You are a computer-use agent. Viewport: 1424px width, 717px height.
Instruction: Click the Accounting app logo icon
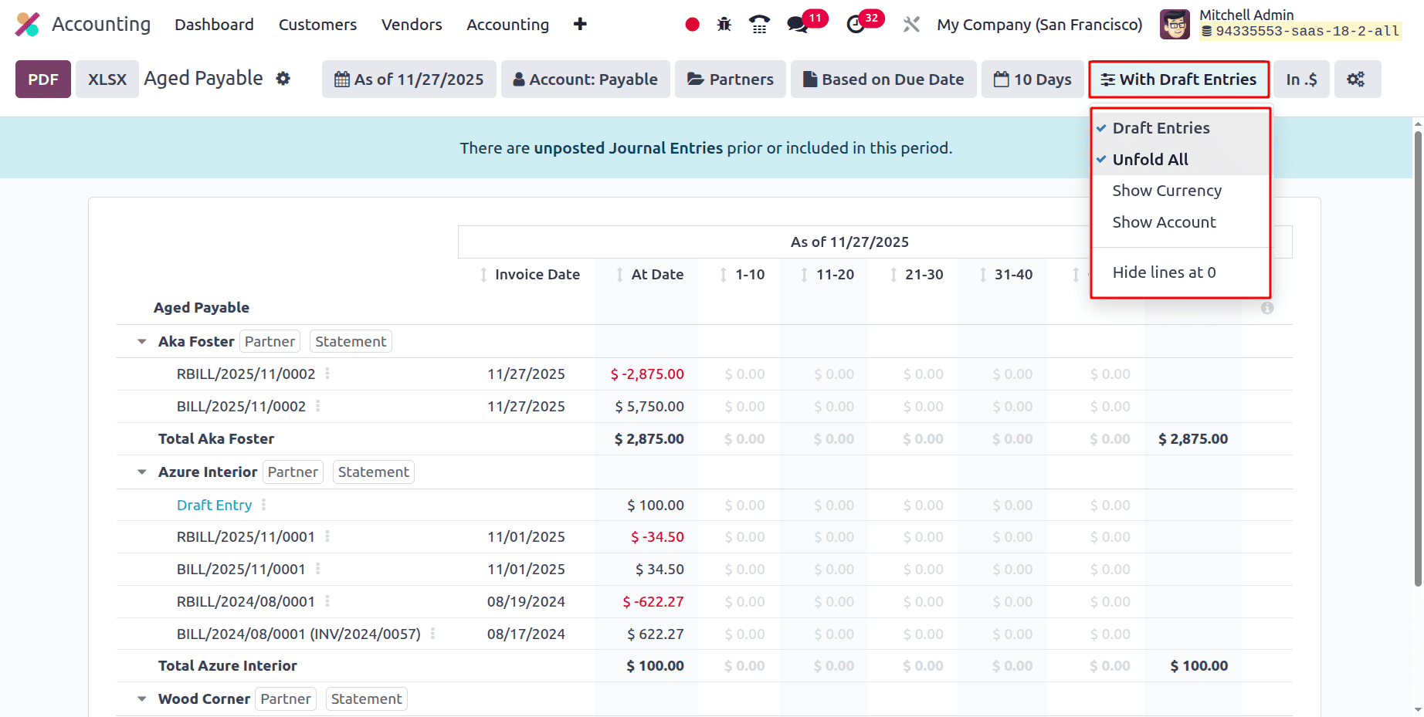27,25
